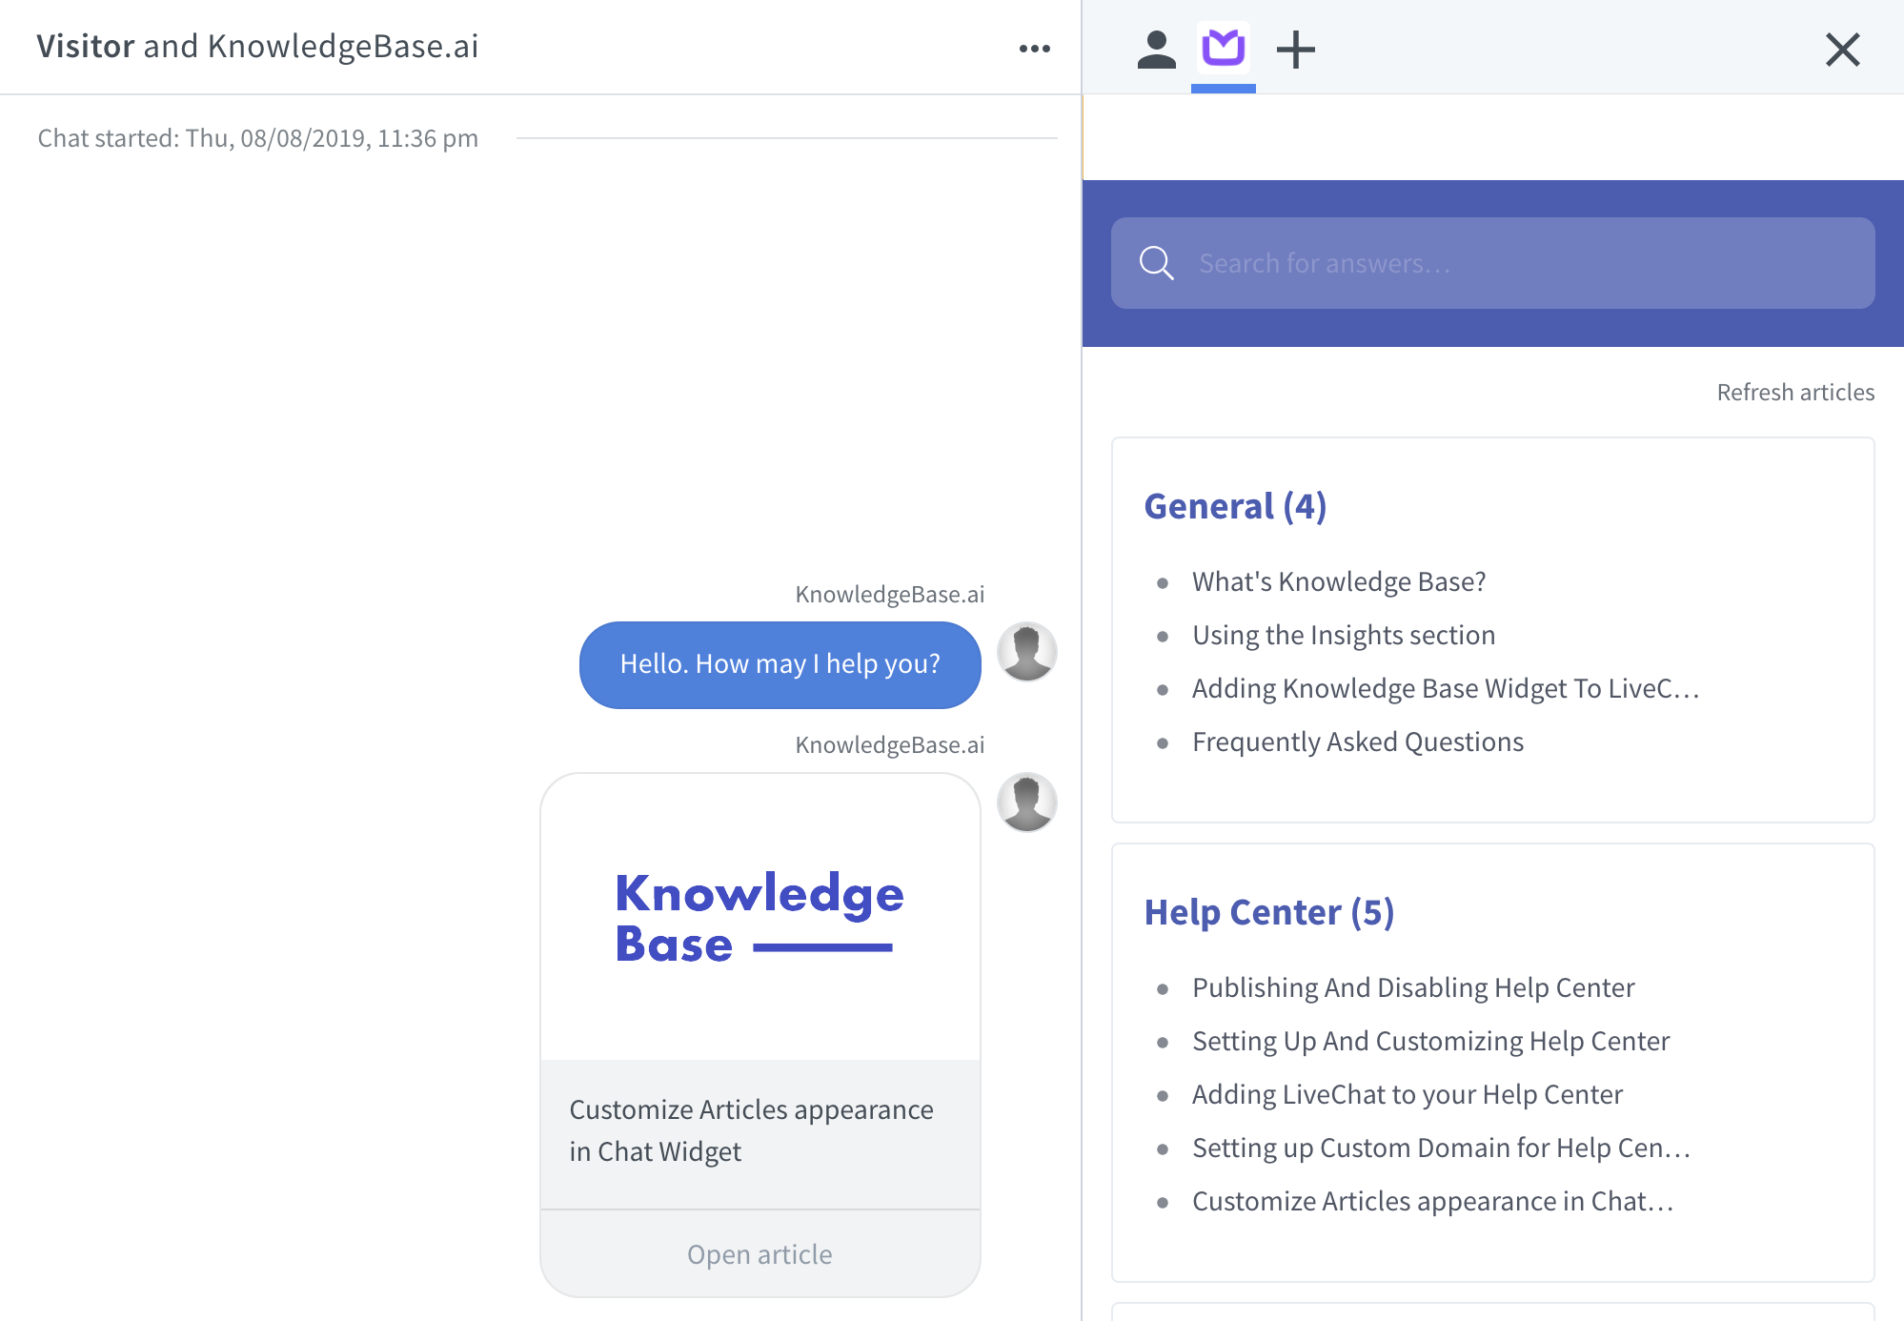Image resolution: width=1904 pixels, height=1321 pixels.
Task: Close the right panel with X icon
Action: click(x=1849, y=47)
